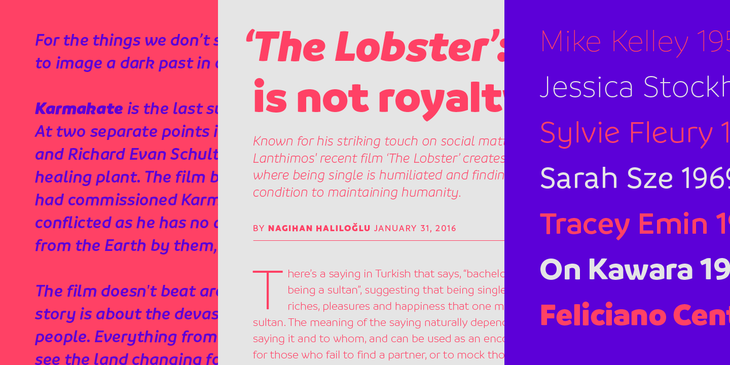Click the line 'and Richard Evan Schult'
This screenshot has width=730, height=365.
point(127,154)
